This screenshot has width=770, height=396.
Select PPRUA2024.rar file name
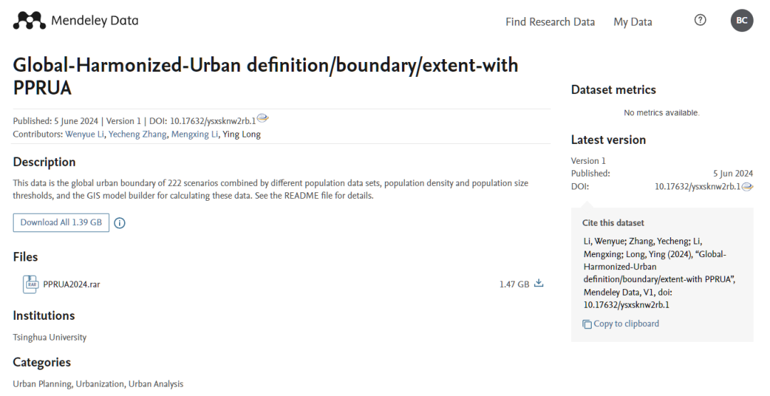pyautogui.click(x=71, y=284)
